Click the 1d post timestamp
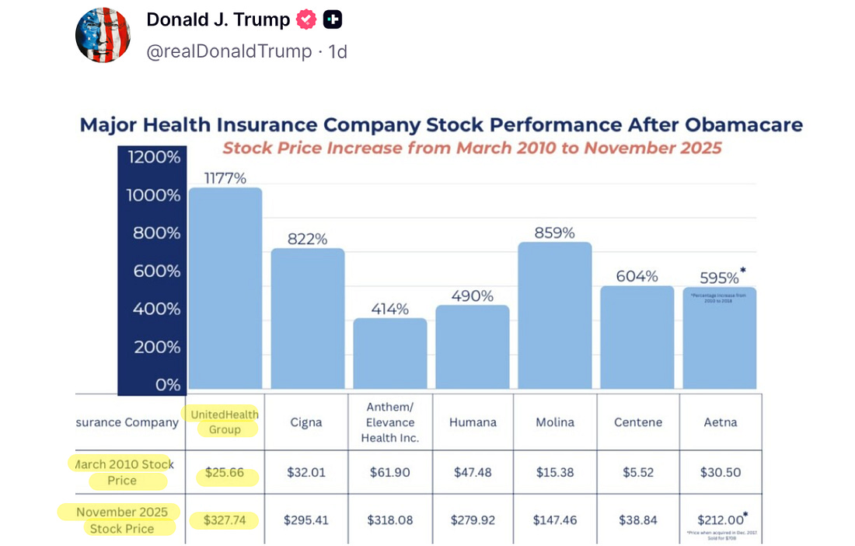This screenshot has height=546, width=855. coord(337,51)
